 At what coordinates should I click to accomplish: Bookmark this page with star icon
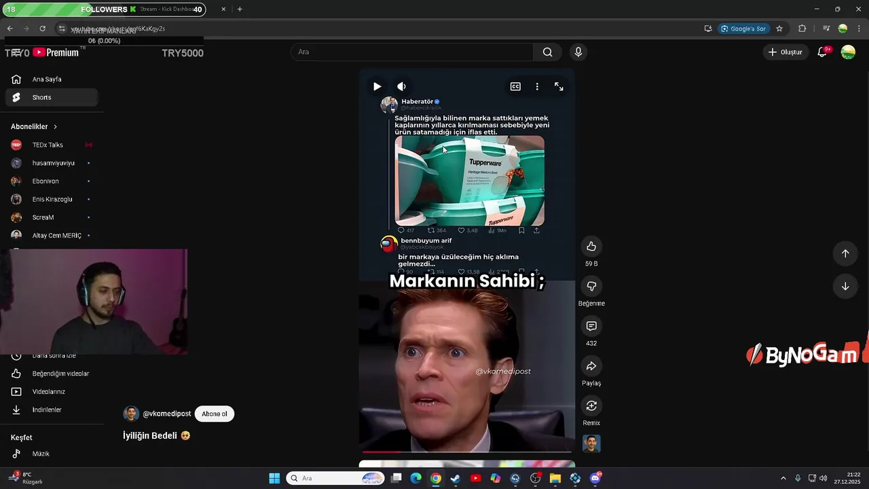pyautogui.click(x=779, y=29)
